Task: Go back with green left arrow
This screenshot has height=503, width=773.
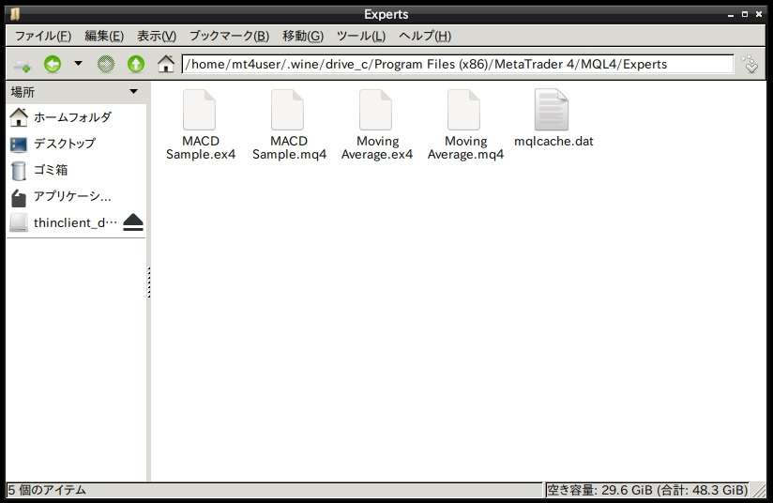Action: [x=53, y=64]
